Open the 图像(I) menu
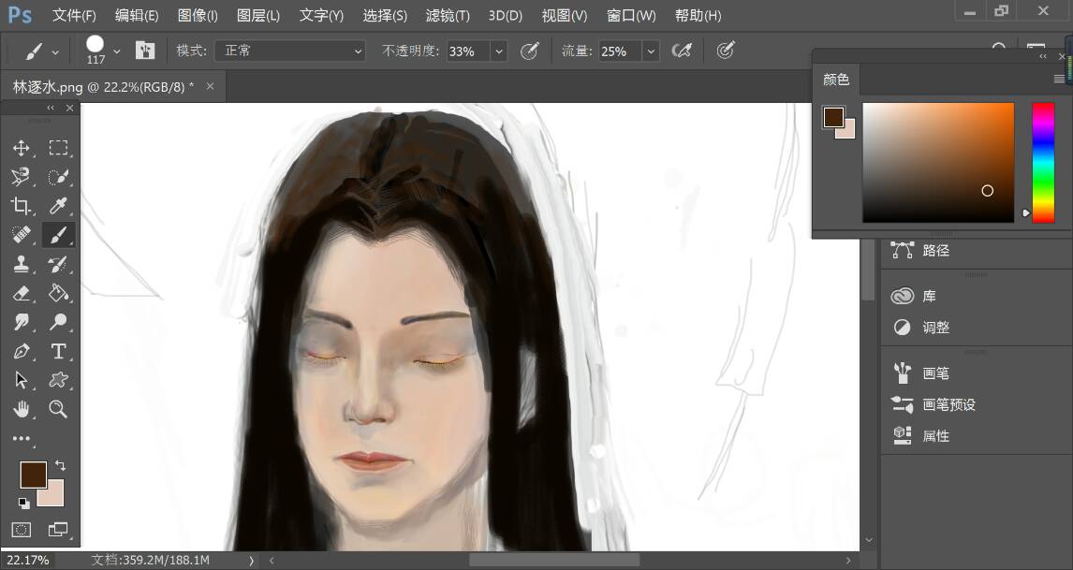 (197, 15)
